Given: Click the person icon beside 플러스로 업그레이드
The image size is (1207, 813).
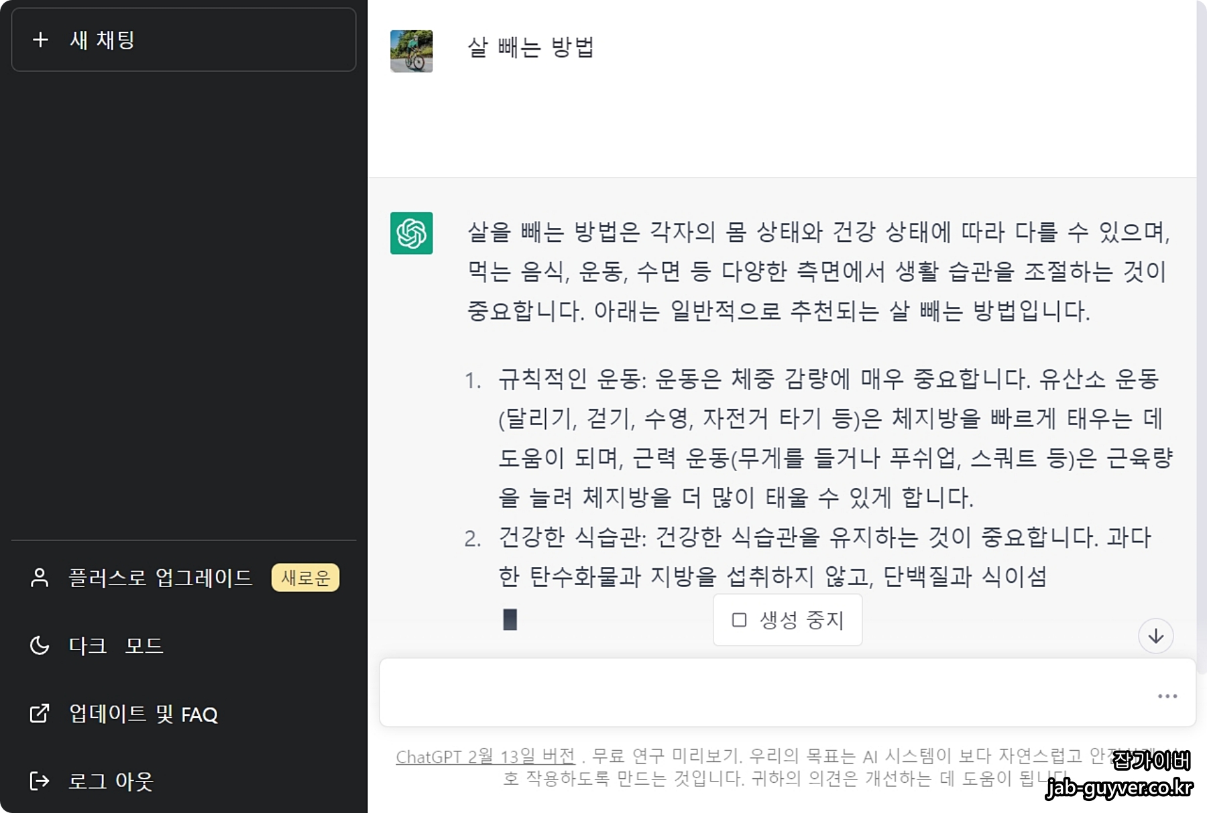Looking at the screenshot, I should click(40, 578).
